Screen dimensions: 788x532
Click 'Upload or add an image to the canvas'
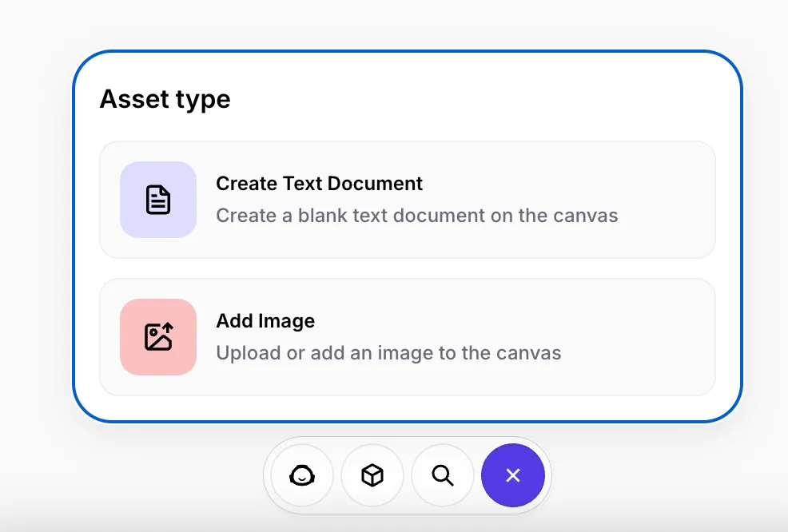[x=388, y=352]
